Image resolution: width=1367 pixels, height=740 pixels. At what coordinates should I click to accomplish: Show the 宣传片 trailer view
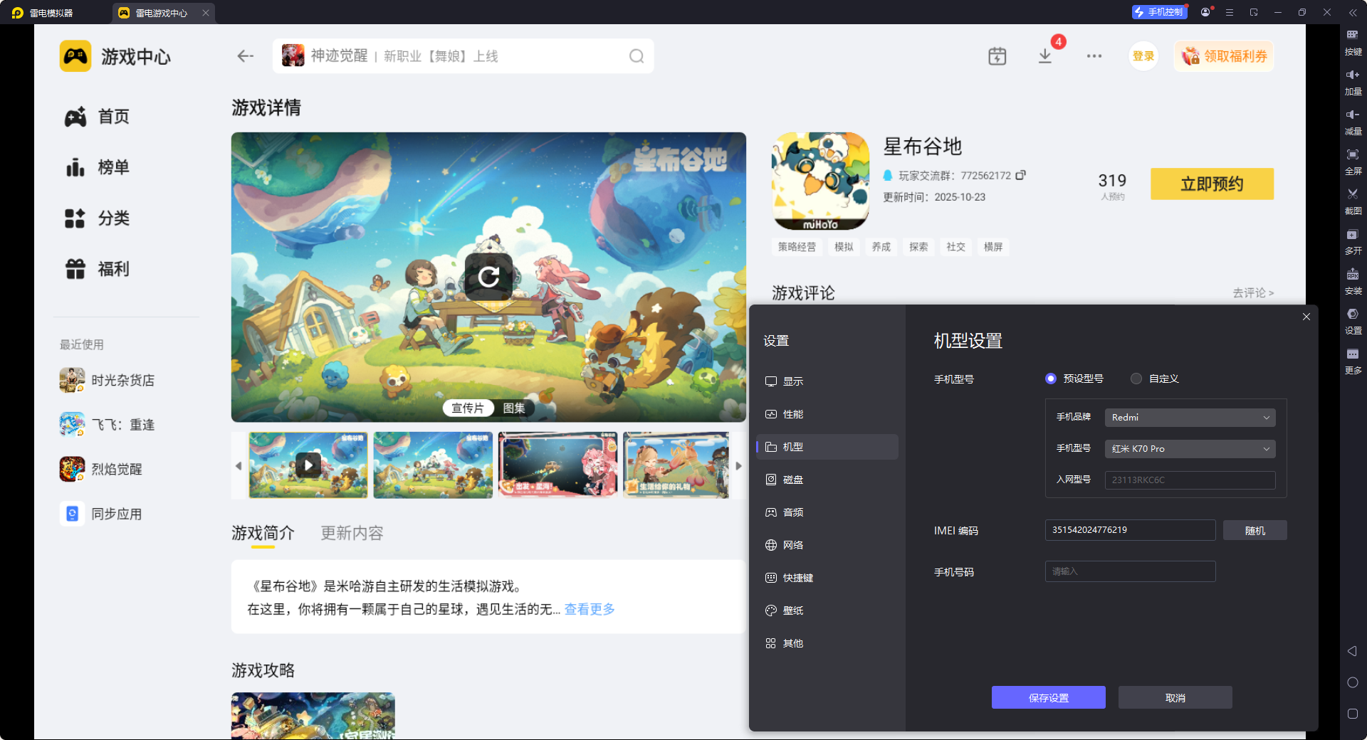point(468,408)
